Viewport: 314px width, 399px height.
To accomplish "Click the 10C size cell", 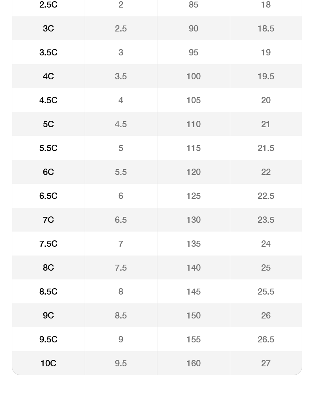I will coord(48,364).
